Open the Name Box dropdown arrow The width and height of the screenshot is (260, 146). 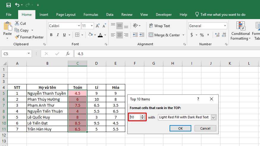click(x=29, y=53)
